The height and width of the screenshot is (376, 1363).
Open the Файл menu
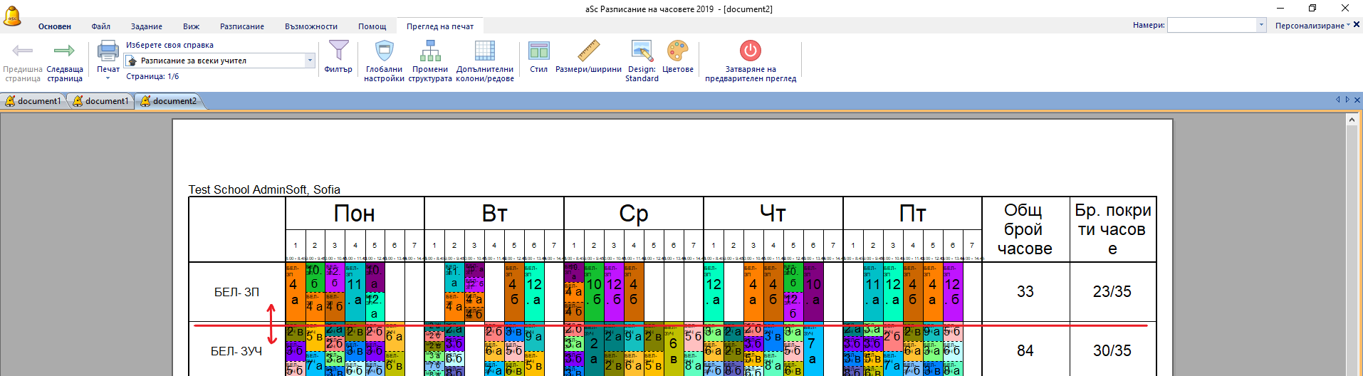point(100,26)
